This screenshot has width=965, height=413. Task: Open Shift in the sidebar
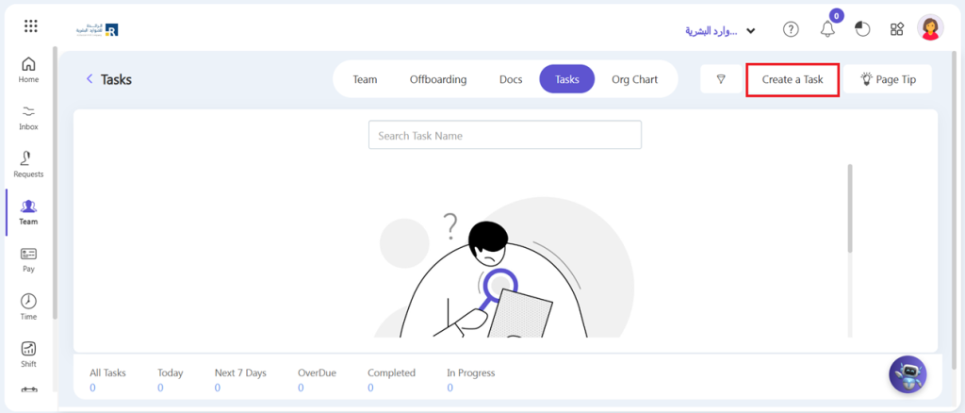[x=28, y=354]
